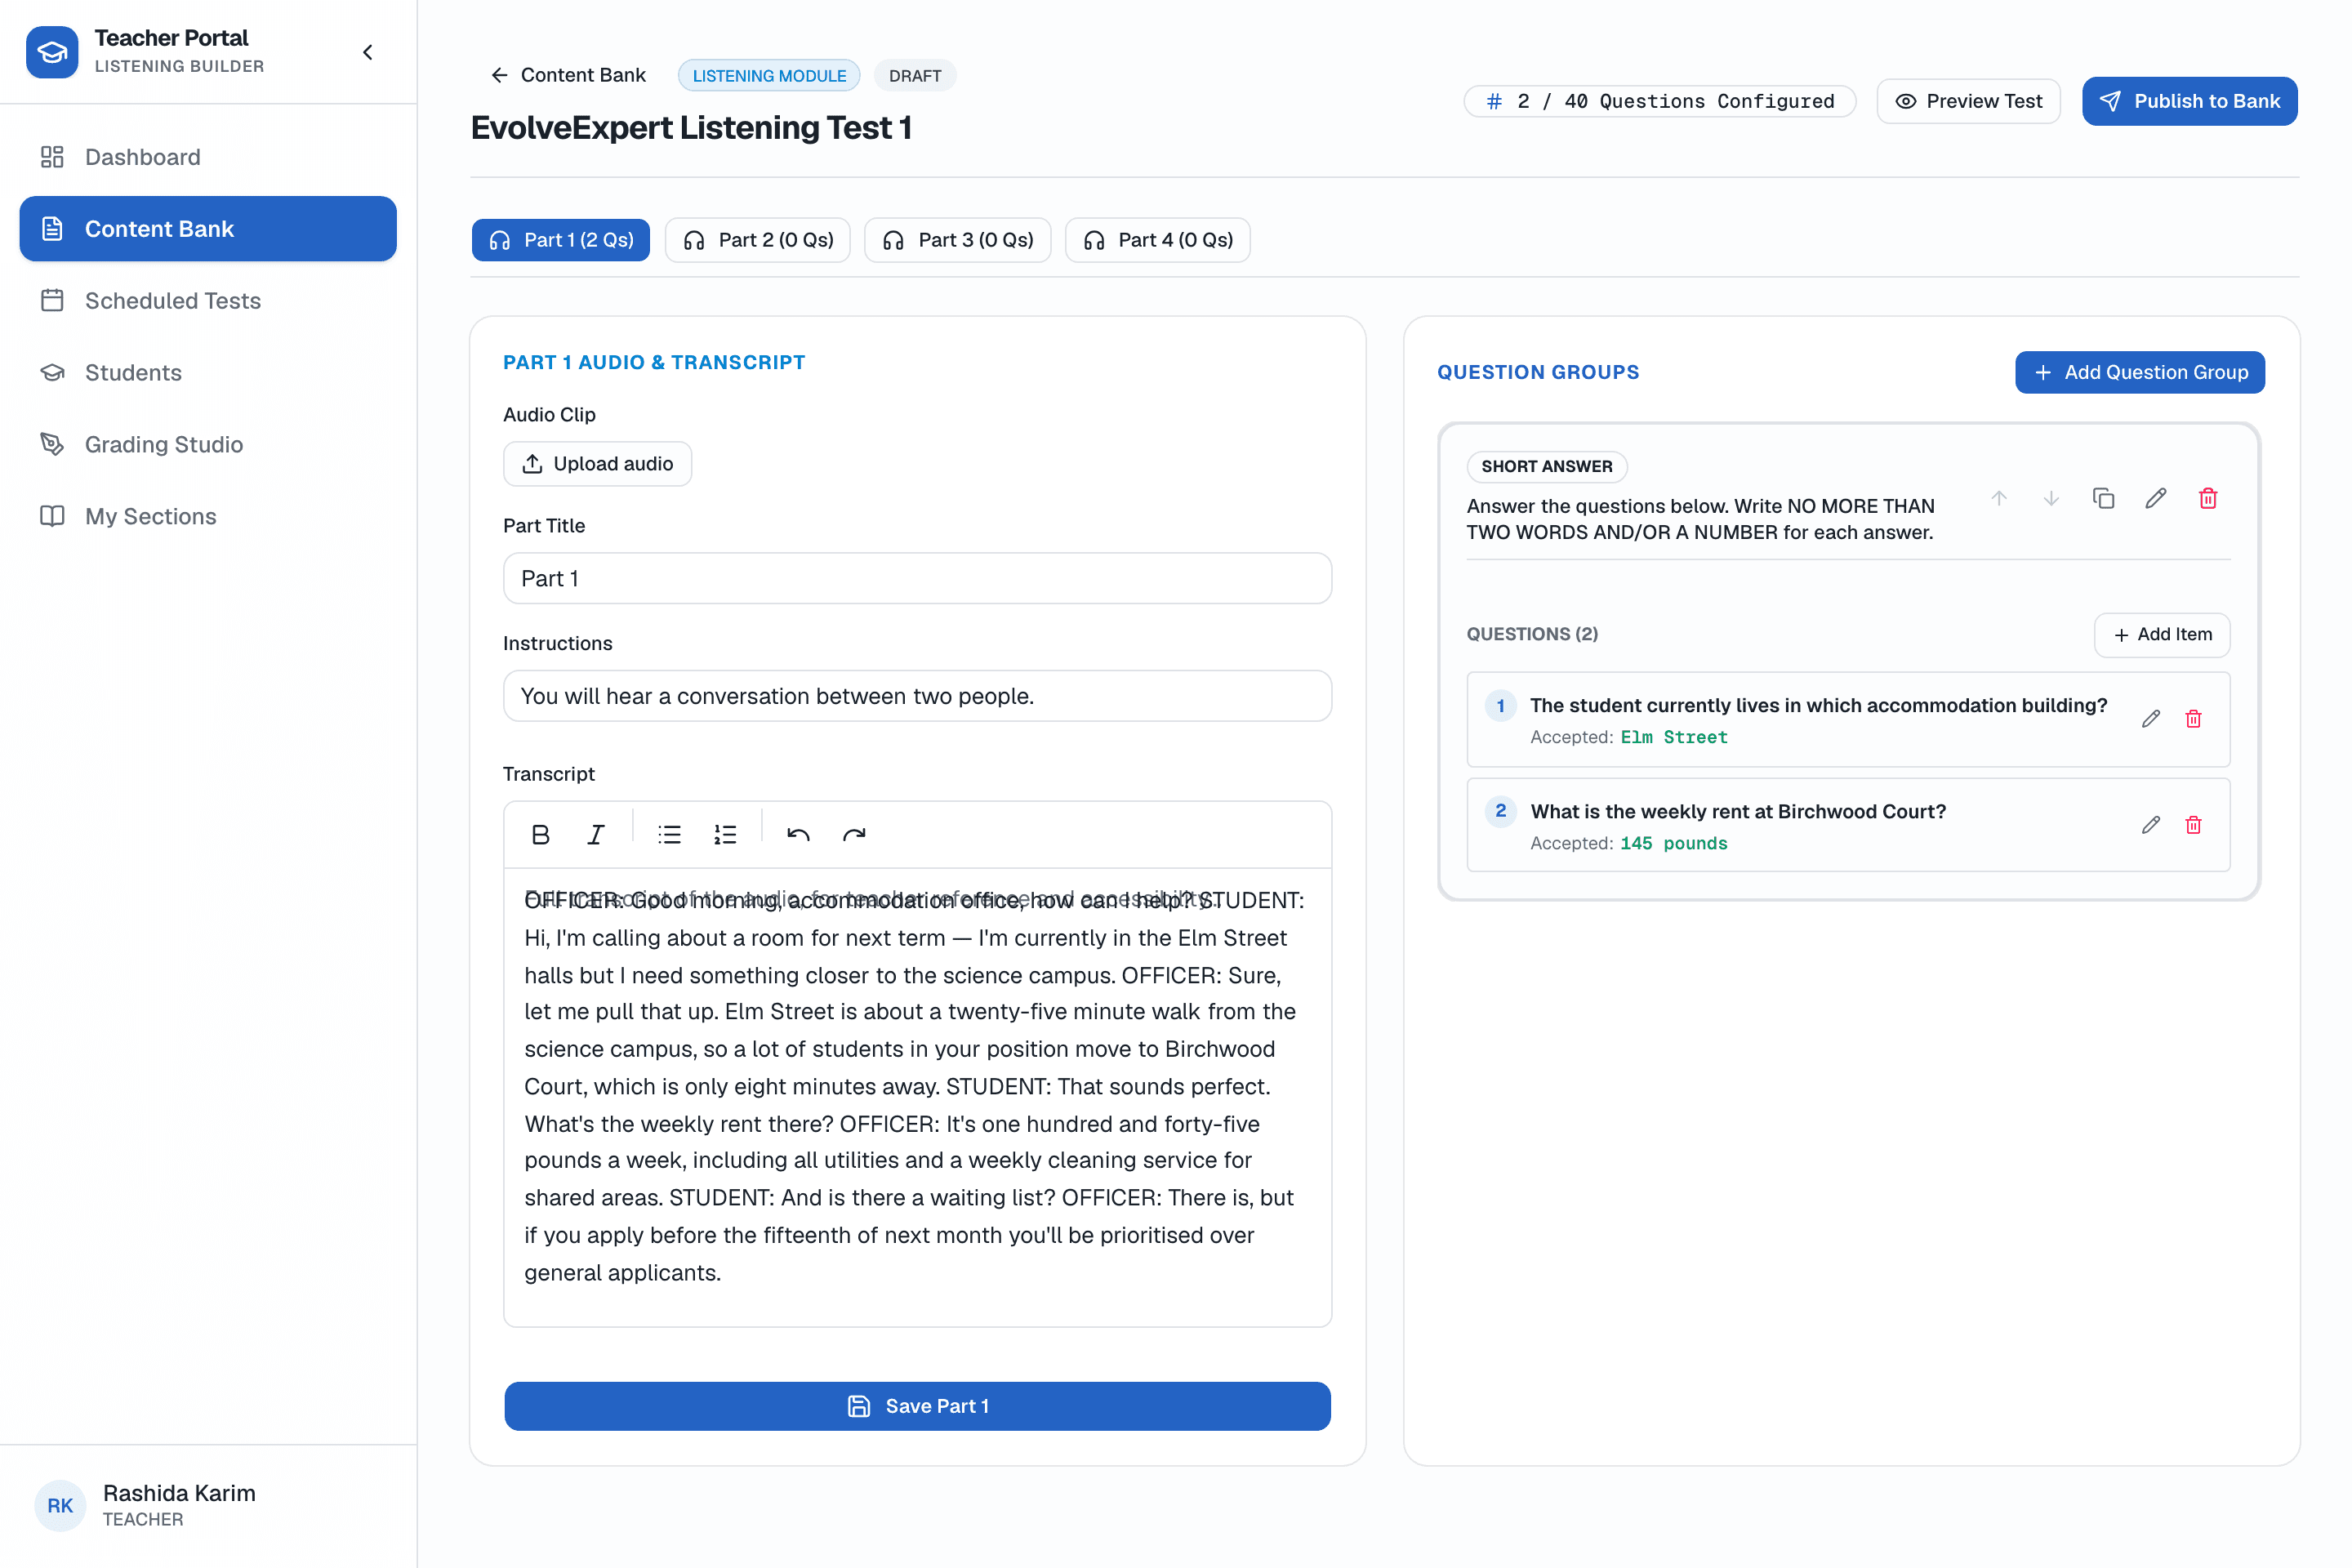Edit question 1 about accommodation building
The height and width of the screenshot is (1568, 2352).
pyautogui.click(x=2151, y=719)
